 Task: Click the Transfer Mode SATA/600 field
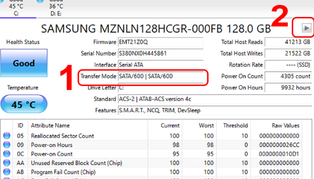point(159,77)
